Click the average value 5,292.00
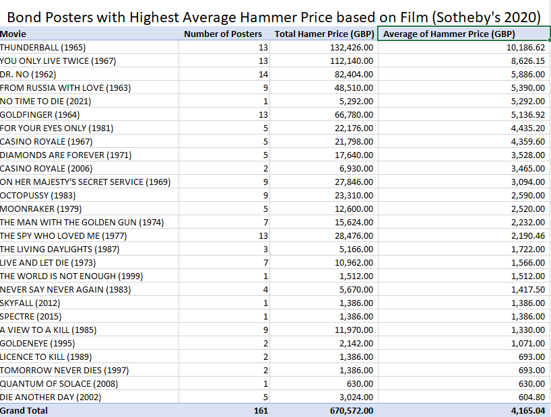The width and height of the screenshot is (551, 417). [528, 101]
